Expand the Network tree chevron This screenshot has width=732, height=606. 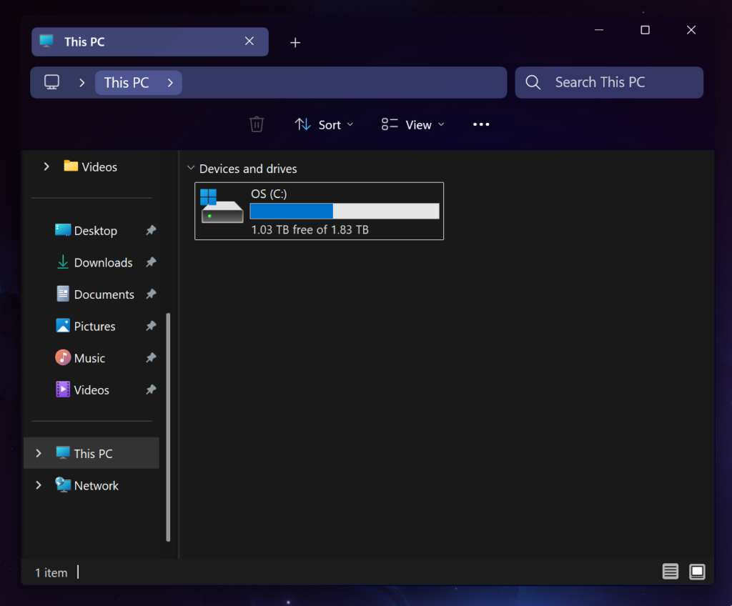(x=39, y=485)
